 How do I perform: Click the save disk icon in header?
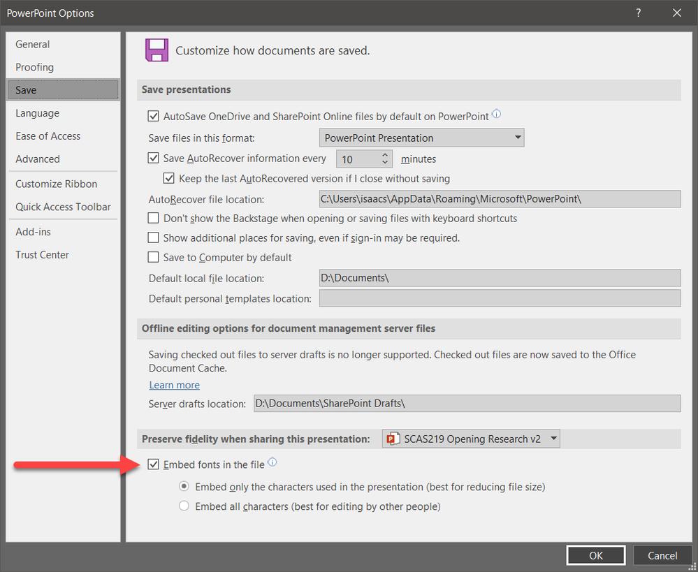(x=157, y=51)
